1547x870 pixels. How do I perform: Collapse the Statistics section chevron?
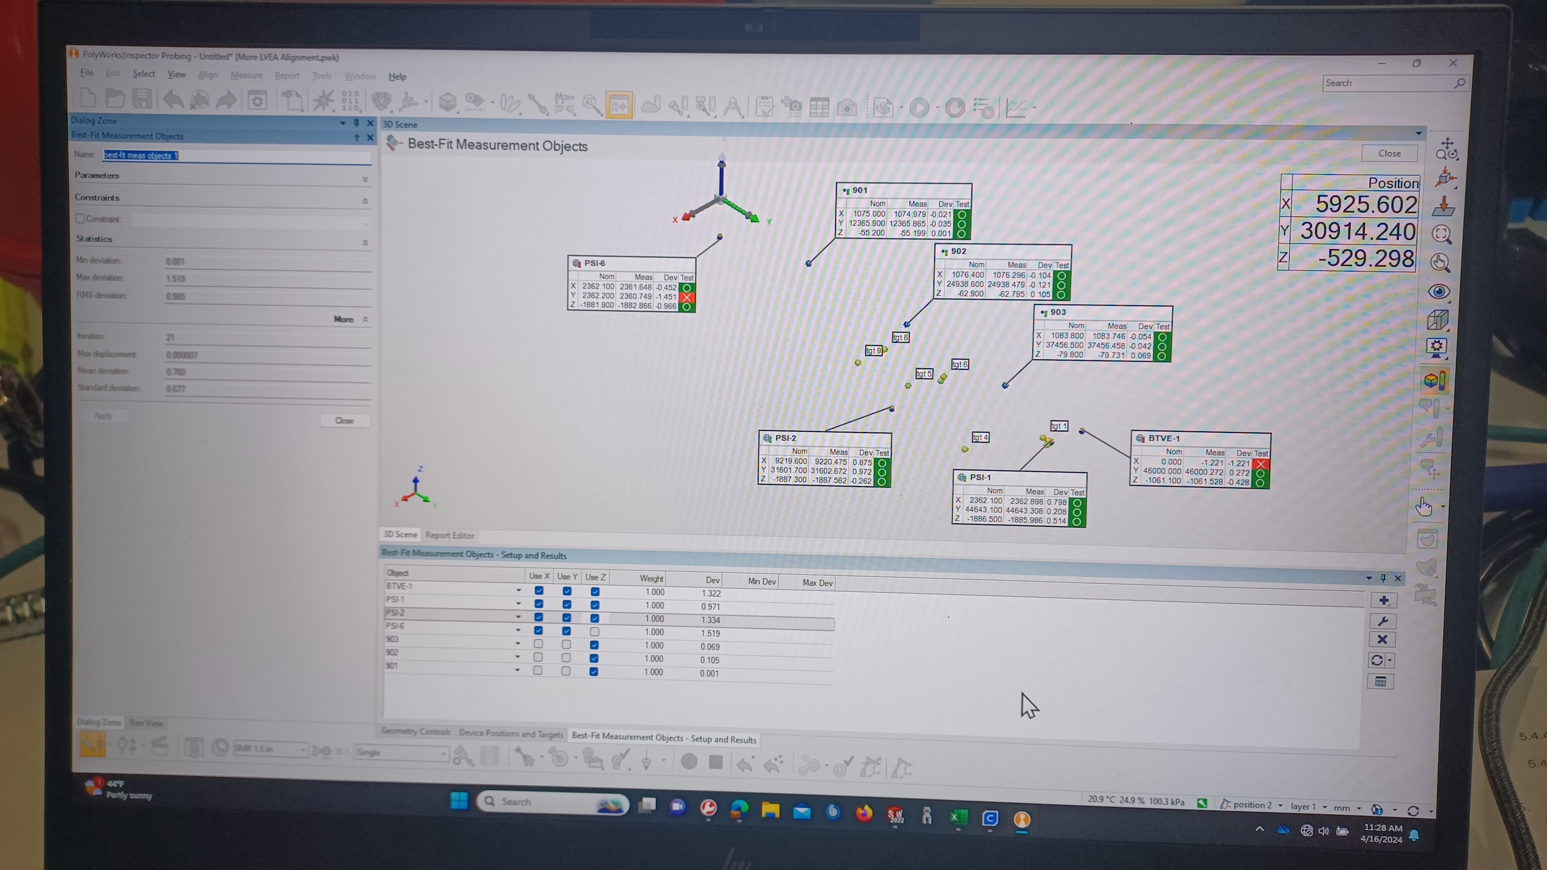pos(365,242)
